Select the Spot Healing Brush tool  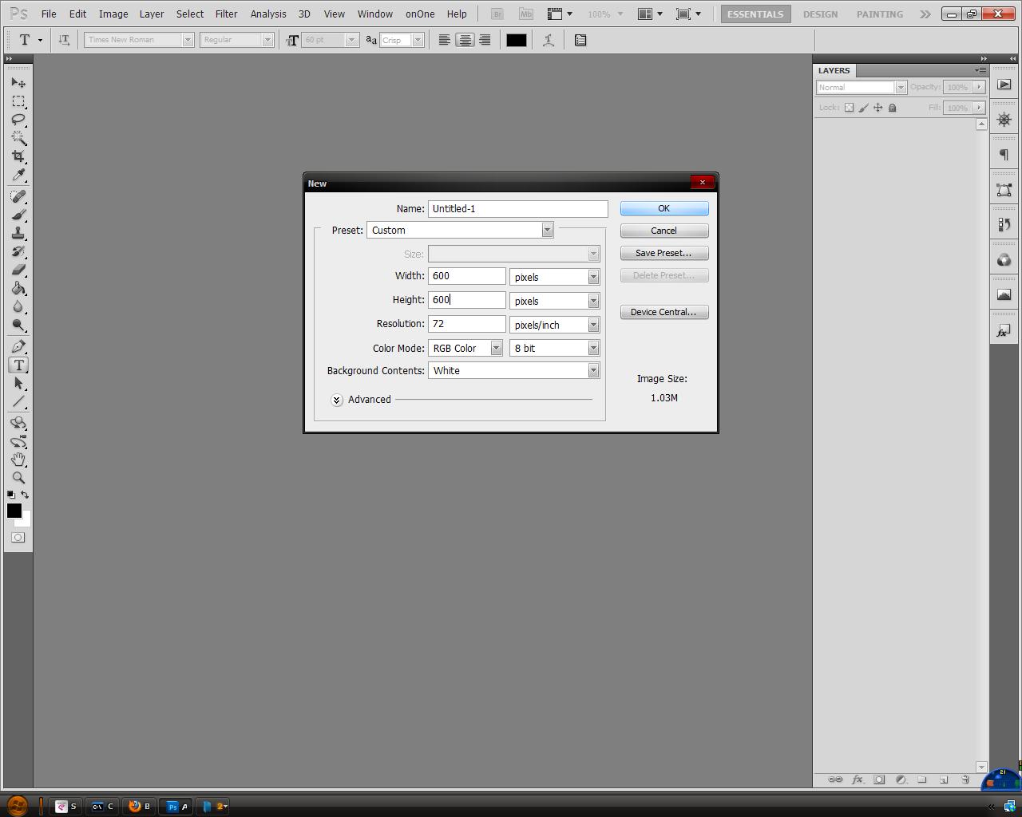pyautogui.click(x=18, y=196)
